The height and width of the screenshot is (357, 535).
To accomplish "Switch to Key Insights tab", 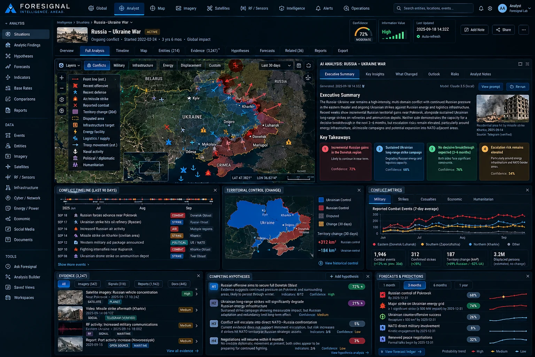I will 375,74.
